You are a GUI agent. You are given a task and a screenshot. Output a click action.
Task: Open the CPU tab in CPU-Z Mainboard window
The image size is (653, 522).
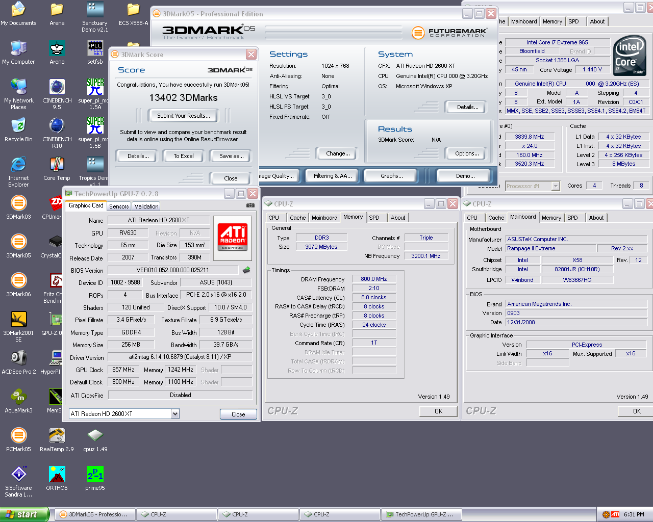click(x=472, y=218)
